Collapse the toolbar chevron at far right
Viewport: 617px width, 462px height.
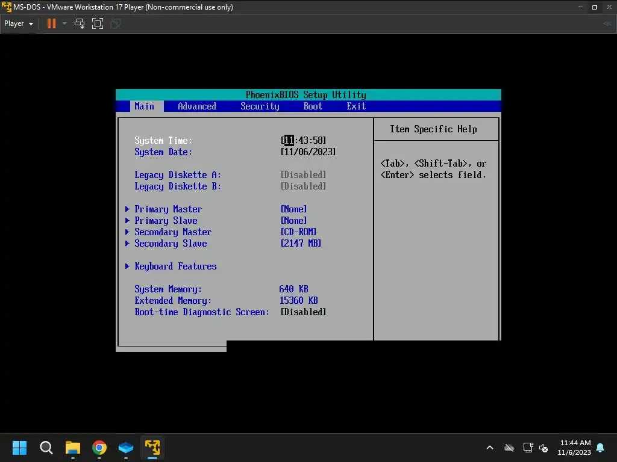[607, 23]
